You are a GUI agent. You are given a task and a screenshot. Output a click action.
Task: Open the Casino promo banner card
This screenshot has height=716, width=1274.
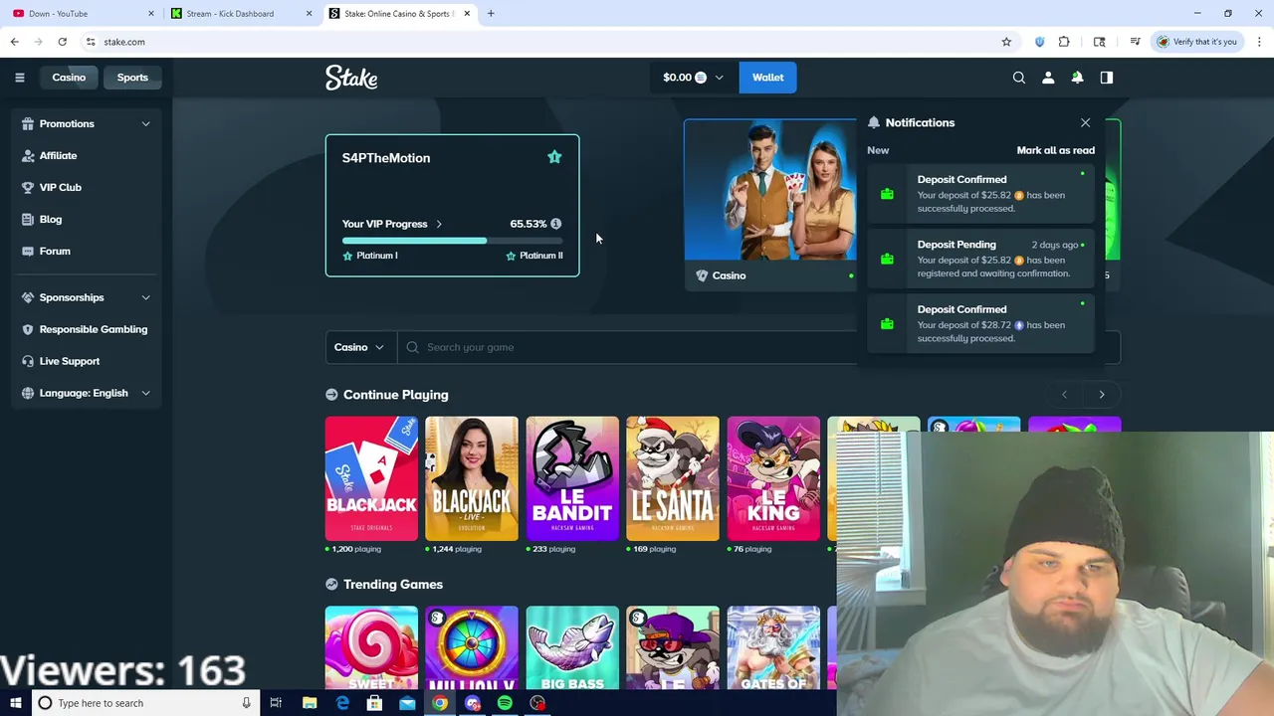[769, 205]
